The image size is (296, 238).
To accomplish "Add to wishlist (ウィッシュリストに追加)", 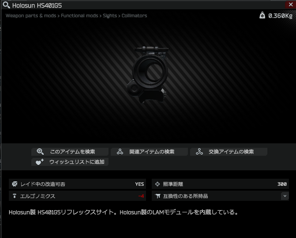I will click(x=70, y=162).
